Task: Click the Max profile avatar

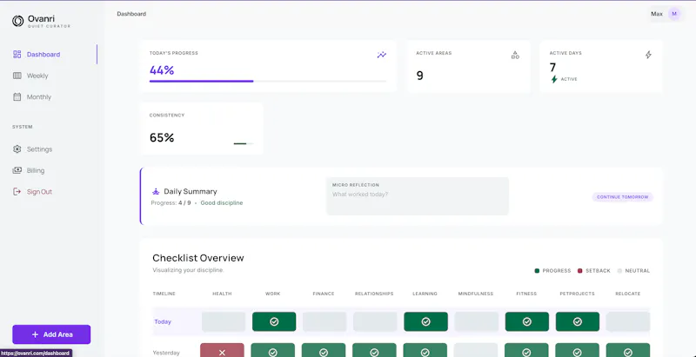Action: [674, 14]
